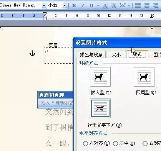Choose 嵌入型 wrapping style thumbnail

[x=100, y=77]
